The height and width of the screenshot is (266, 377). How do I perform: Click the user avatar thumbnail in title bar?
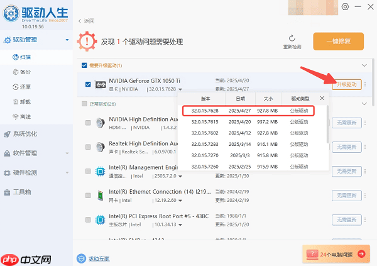coord(313,8)
